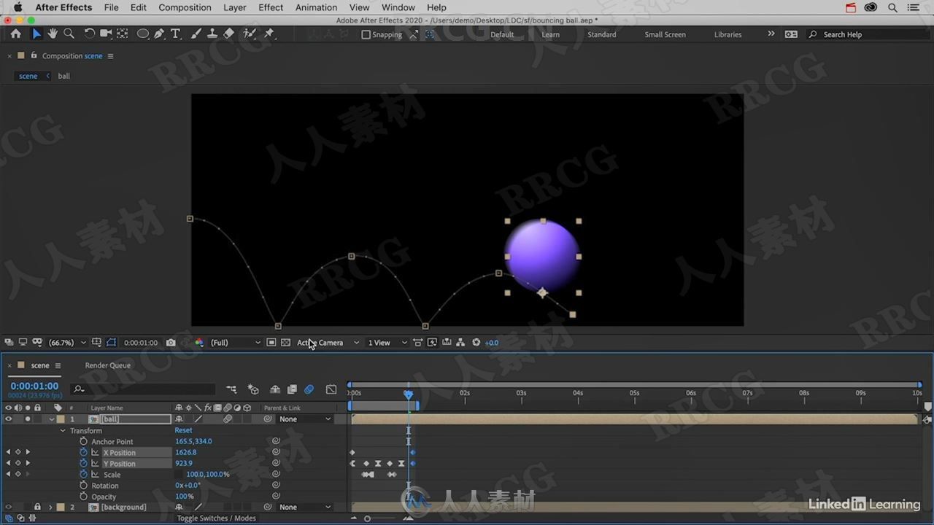934x525 pixels.
Task: Open the Effect menu
Action: (271, 7)
